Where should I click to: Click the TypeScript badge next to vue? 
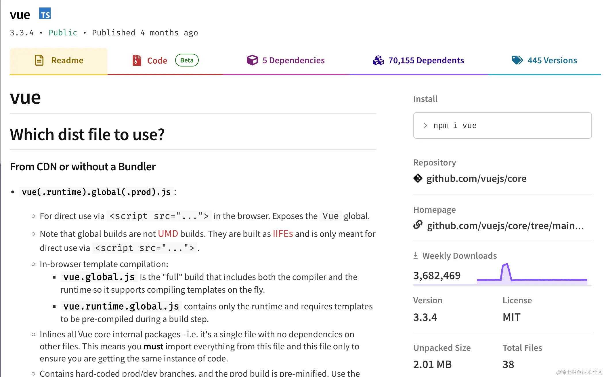point(45,13)
